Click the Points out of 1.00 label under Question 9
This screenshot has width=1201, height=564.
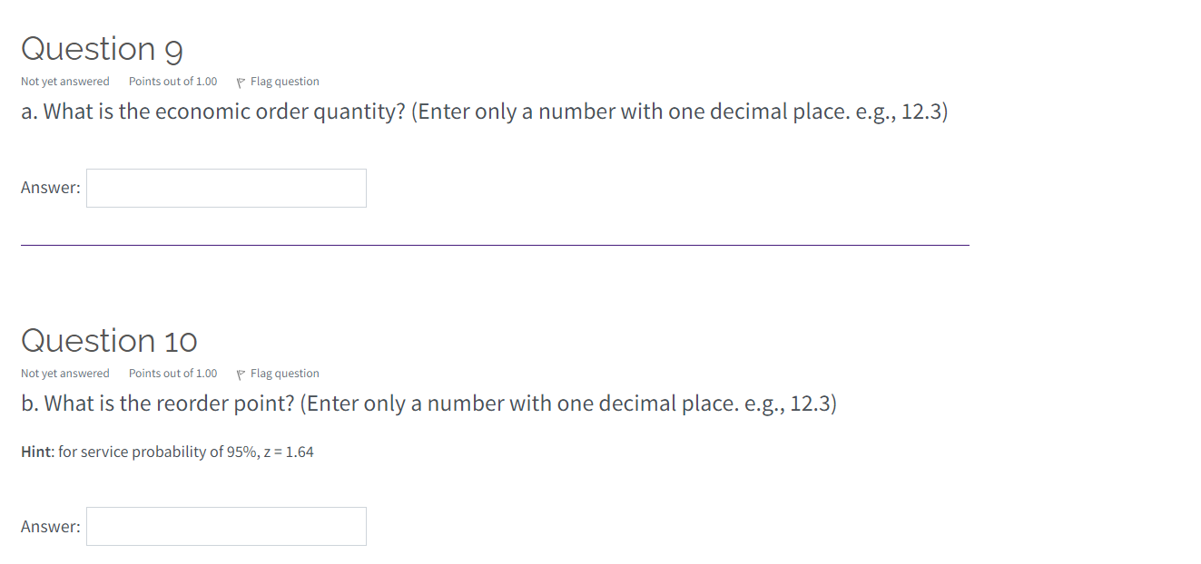(172, 81)
